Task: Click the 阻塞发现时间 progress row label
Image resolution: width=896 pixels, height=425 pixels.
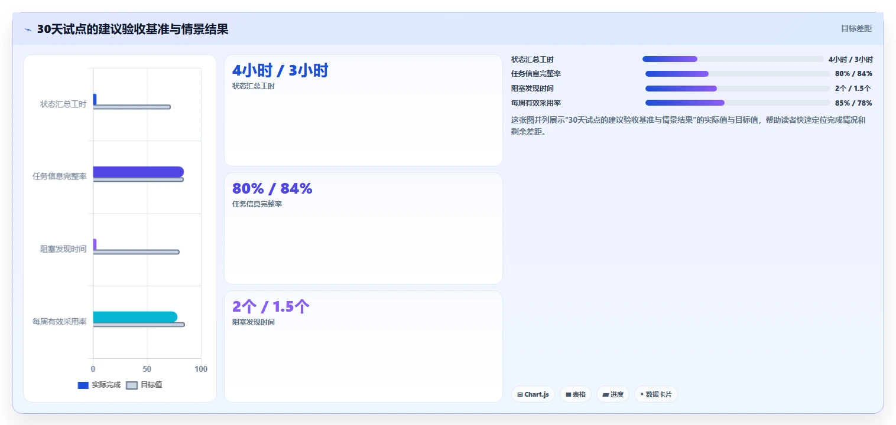Action: pyautogui.click(x=533, y=89)
